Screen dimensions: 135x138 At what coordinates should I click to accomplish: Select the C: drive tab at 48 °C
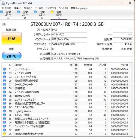pos(8,15)
